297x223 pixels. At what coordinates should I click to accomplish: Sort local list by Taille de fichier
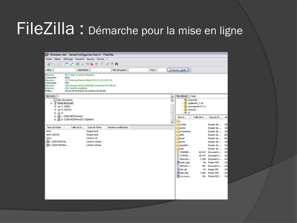click(x=77, y=127)
